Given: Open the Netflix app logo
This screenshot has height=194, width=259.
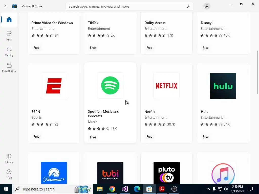Looking at the screenshot, I should point(166,86).
